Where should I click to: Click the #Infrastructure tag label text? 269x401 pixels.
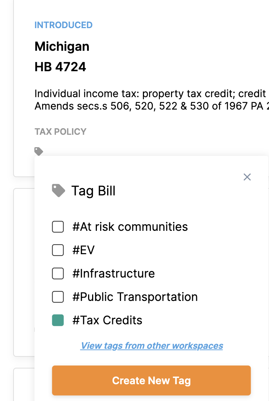(x=114, y=274)
